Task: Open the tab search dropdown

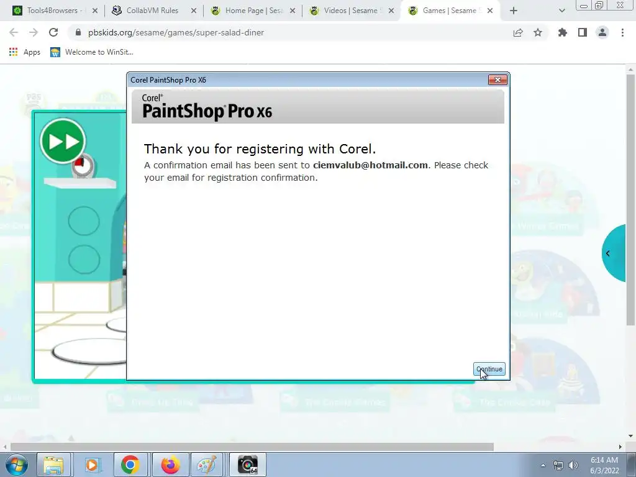Action: click(561, 11)
